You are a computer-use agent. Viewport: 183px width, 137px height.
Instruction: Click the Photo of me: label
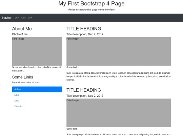pyautogui.click(x=20, y=34)
